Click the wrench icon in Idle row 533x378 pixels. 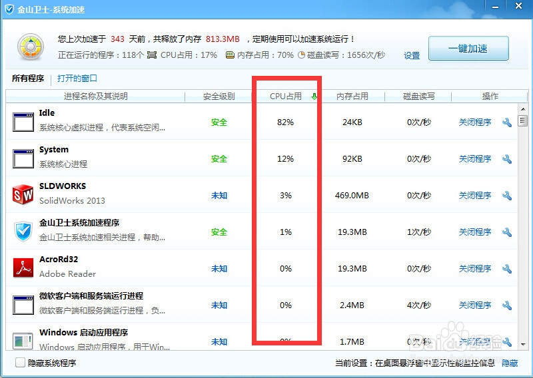coord(507,122)
